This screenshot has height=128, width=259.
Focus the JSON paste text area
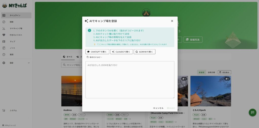(x=130, y=80)
